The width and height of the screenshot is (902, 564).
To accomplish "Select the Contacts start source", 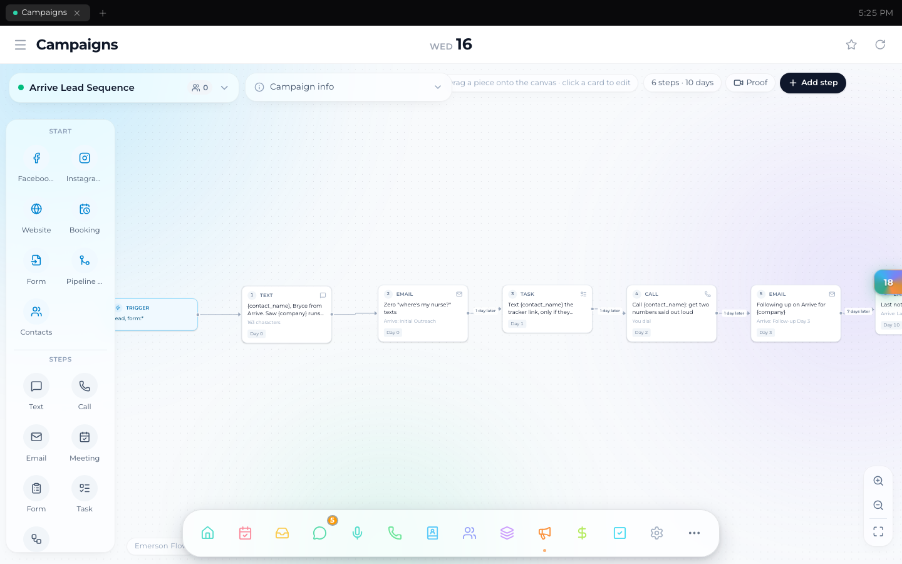I will click(x=36, y=311).
